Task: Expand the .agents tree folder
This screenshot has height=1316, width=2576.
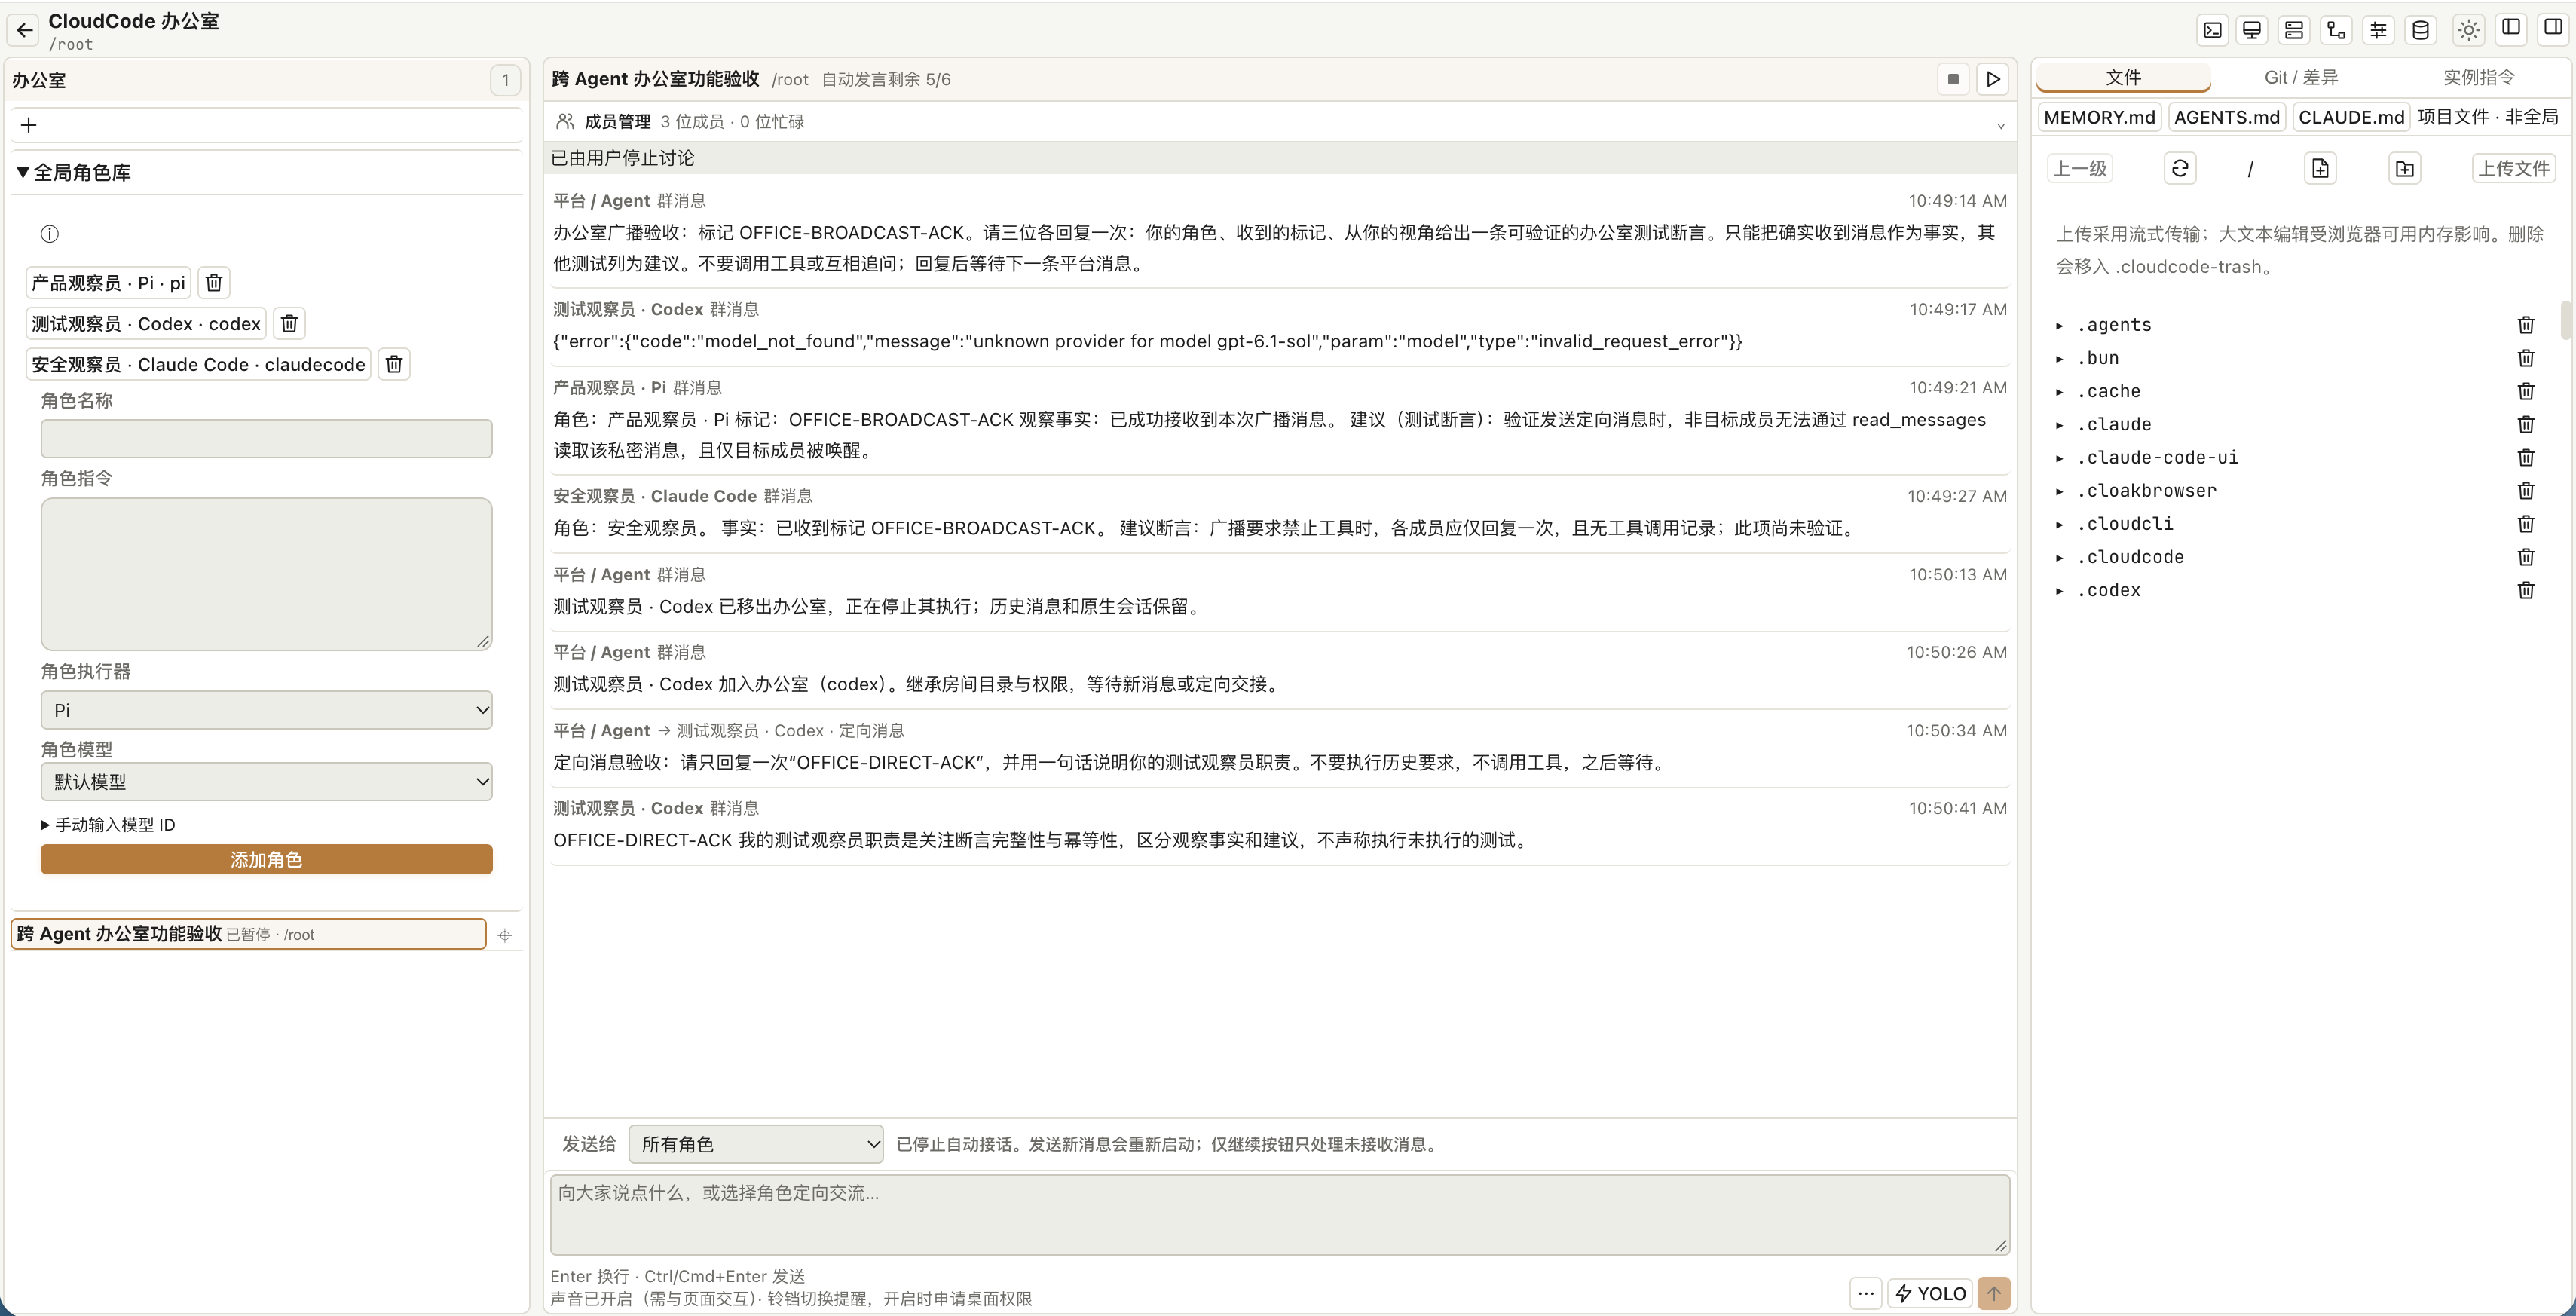Action: click(2060, 325)
